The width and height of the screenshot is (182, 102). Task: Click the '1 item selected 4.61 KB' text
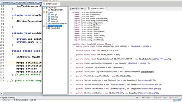[x=25, y=100]
